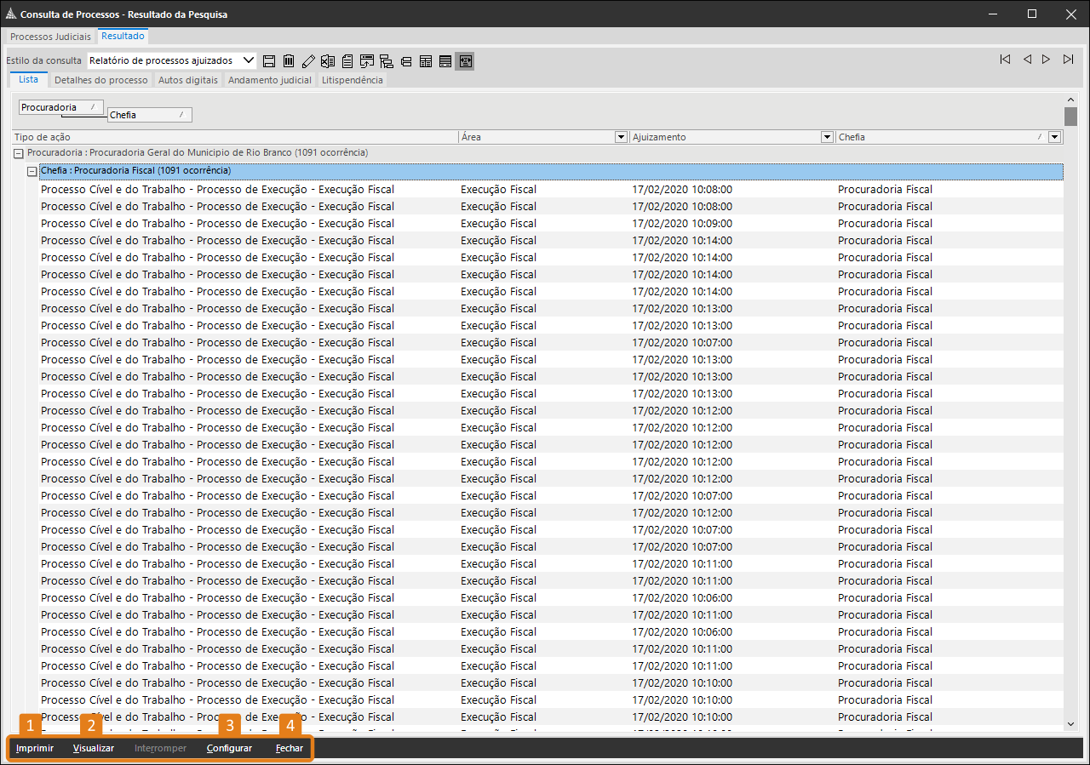Click the save query style disk icon
The height and width of the screenshot is (765, 1090).
pyautogui.click(x=269, y=61)
